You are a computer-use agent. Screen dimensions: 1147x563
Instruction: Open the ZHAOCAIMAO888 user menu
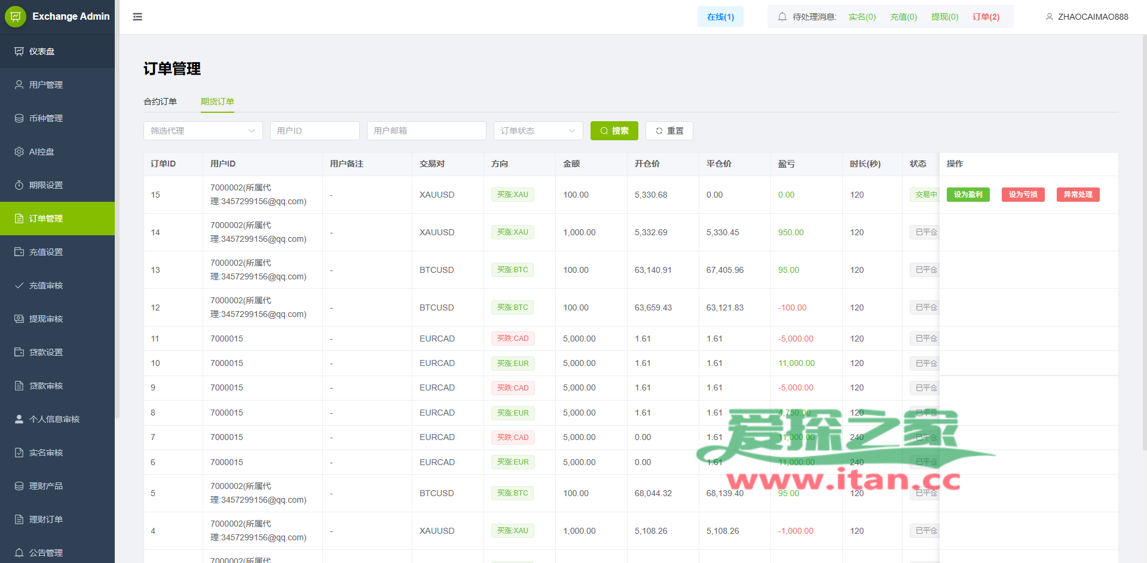tap(1087, 17)
